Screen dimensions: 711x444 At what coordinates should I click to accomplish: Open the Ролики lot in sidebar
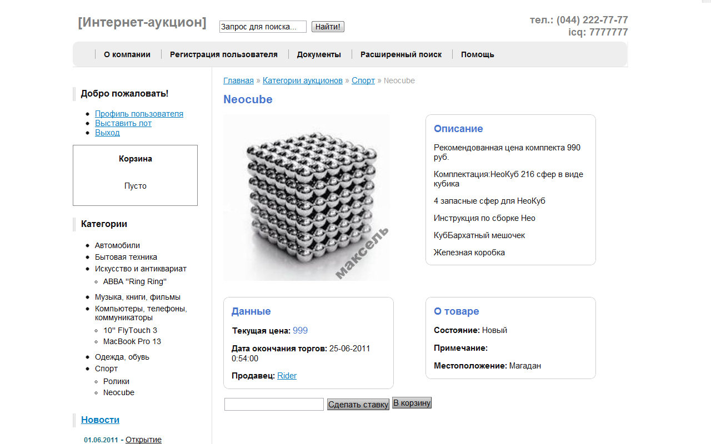116,381
